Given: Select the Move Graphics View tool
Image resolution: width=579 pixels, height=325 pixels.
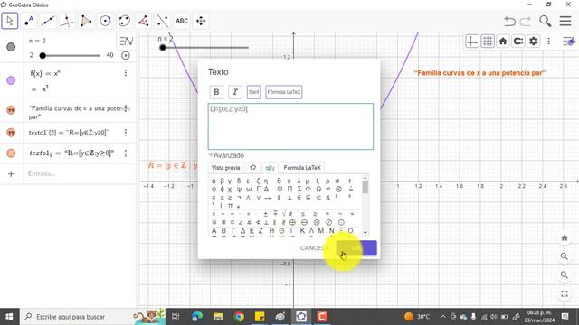Looking at the screenshot, I should 201,21.
